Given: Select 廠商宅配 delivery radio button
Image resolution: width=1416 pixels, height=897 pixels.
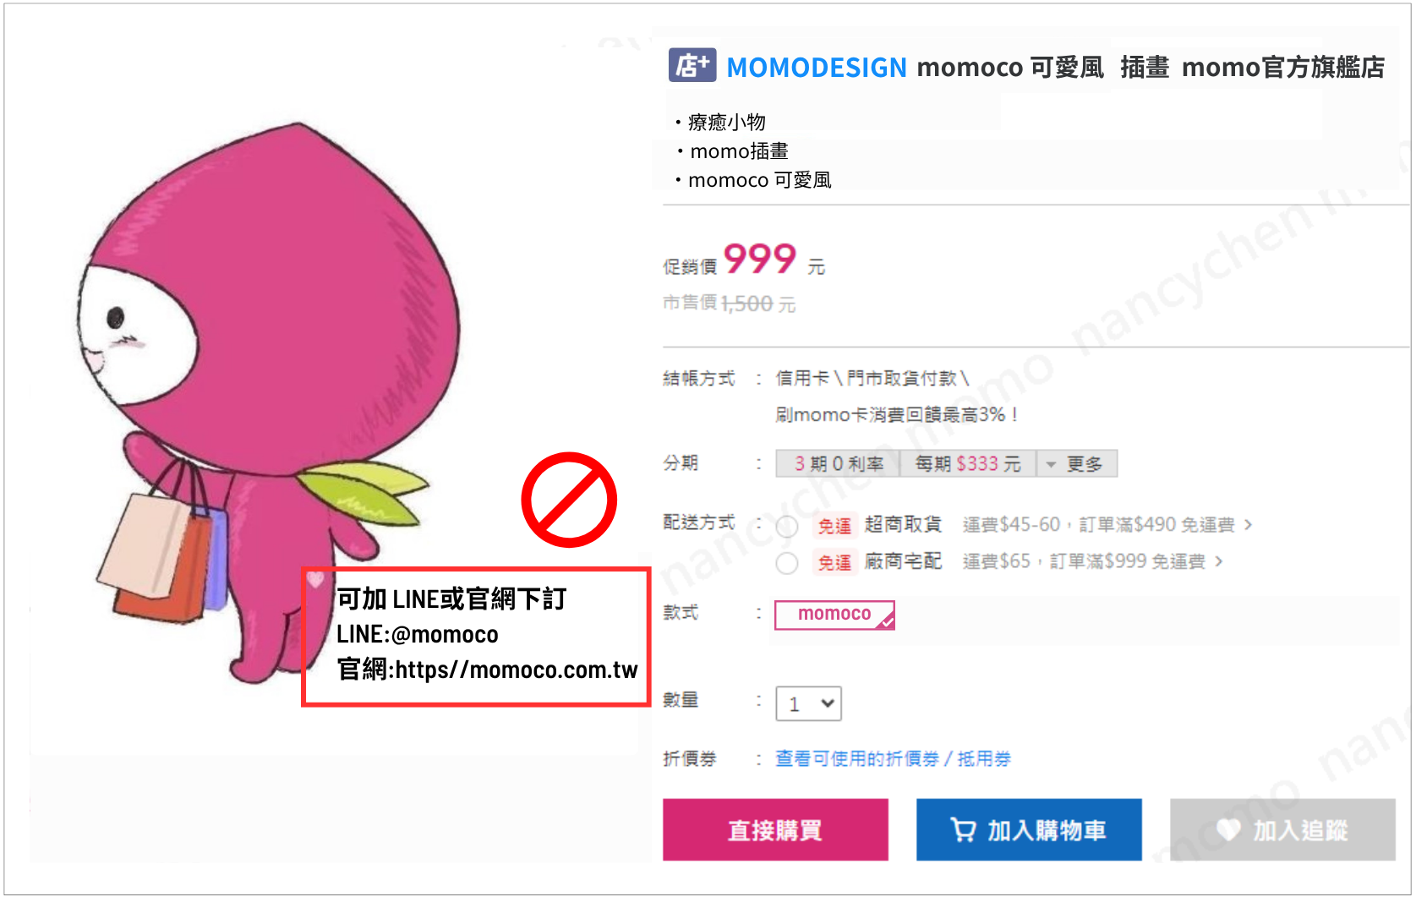Looking at the screenshot, I should (787, 563).
